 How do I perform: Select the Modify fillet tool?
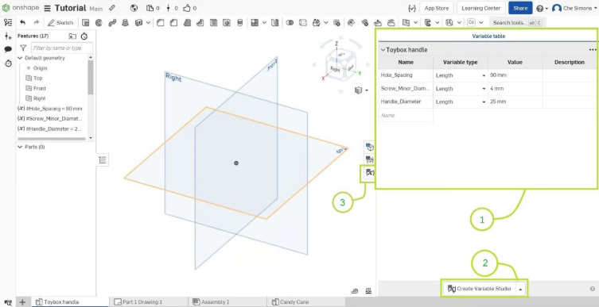351,22
